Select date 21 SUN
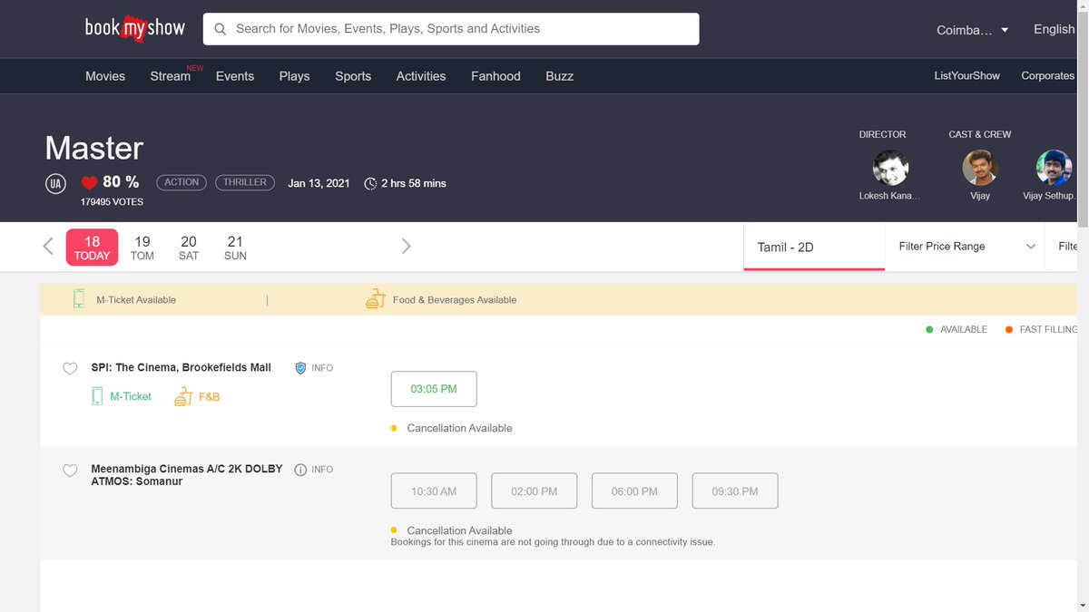Screen dimensions: 1089x612 point(235,248)
